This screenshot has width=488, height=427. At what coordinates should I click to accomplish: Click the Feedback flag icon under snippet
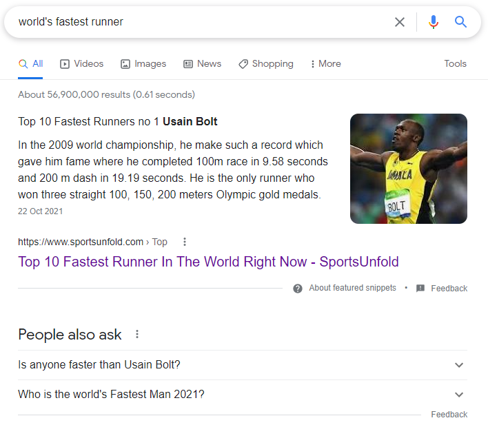(420, 289)
